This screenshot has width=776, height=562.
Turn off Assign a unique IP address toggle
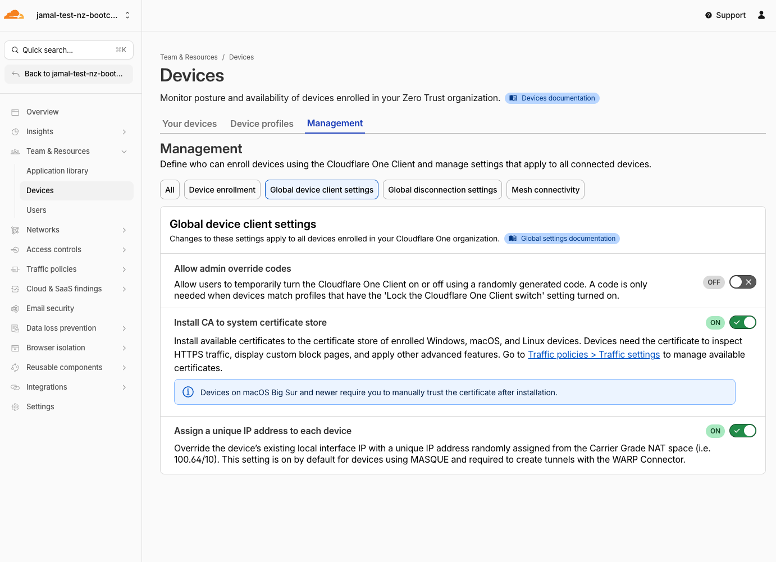point(742,431)
